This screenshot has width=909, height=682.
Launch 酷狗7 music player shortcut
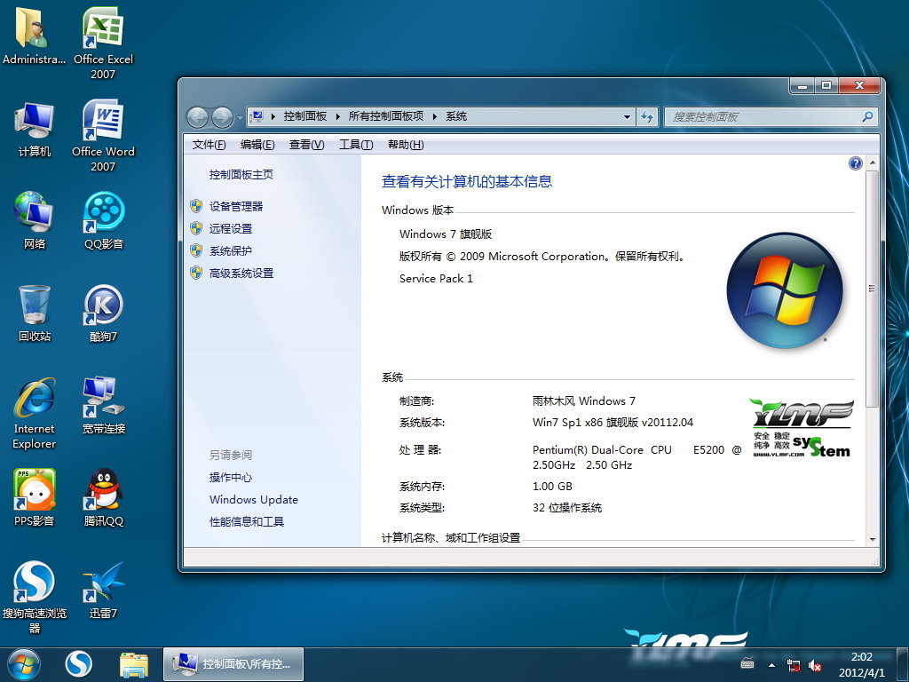pos(103,313)
